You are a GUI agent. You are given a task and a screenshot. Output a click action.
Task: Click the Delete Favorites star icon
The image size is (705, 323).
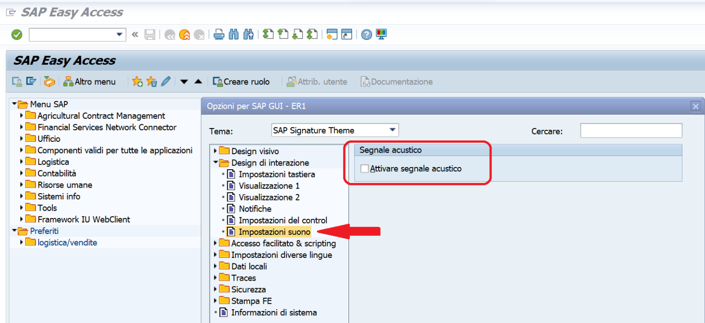click(x=151, y=81)
